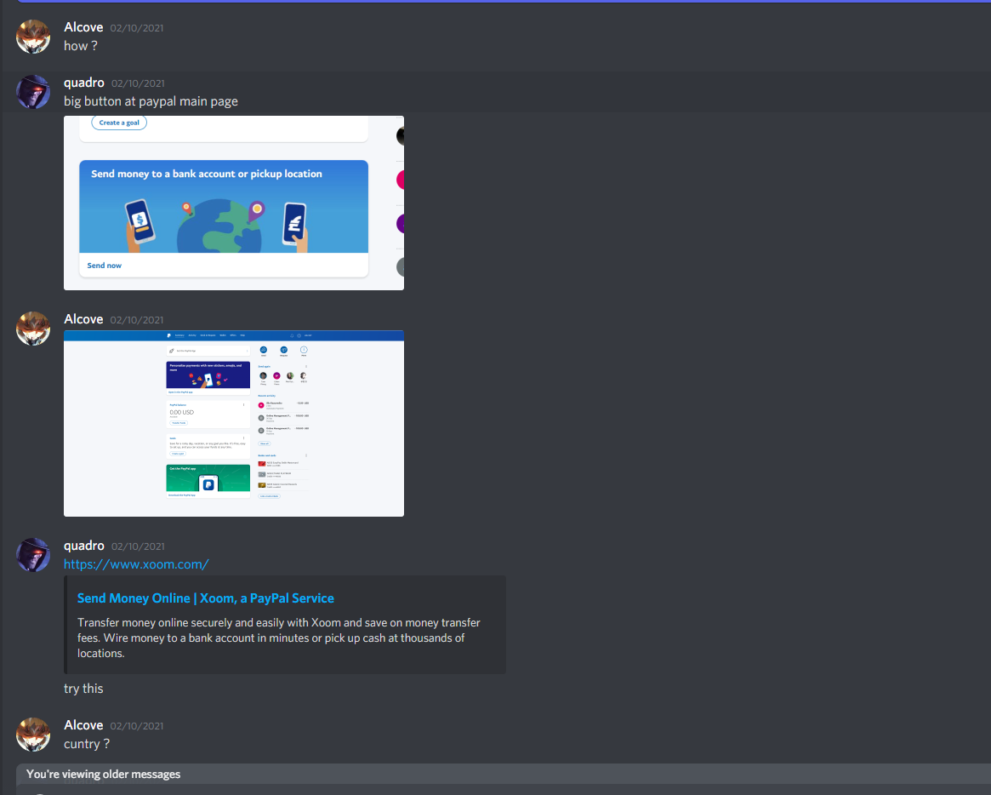Click username Alcove above 'how ?'
Image resolution: width=991 pixels, height=795 pixels.
coord(83,27)
